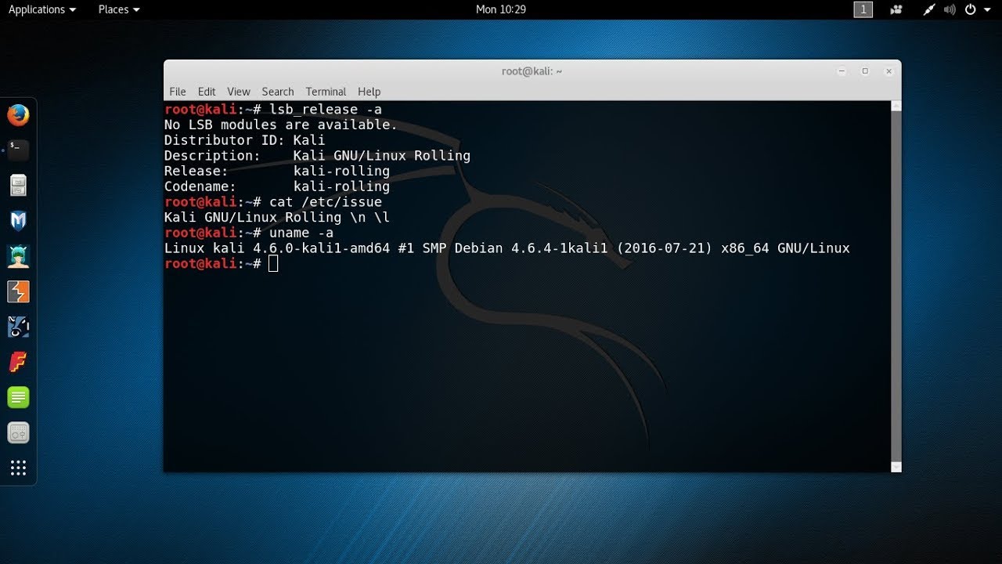
Task: Click the 'root@kali: ~' window title
Action: click(532, 71)
